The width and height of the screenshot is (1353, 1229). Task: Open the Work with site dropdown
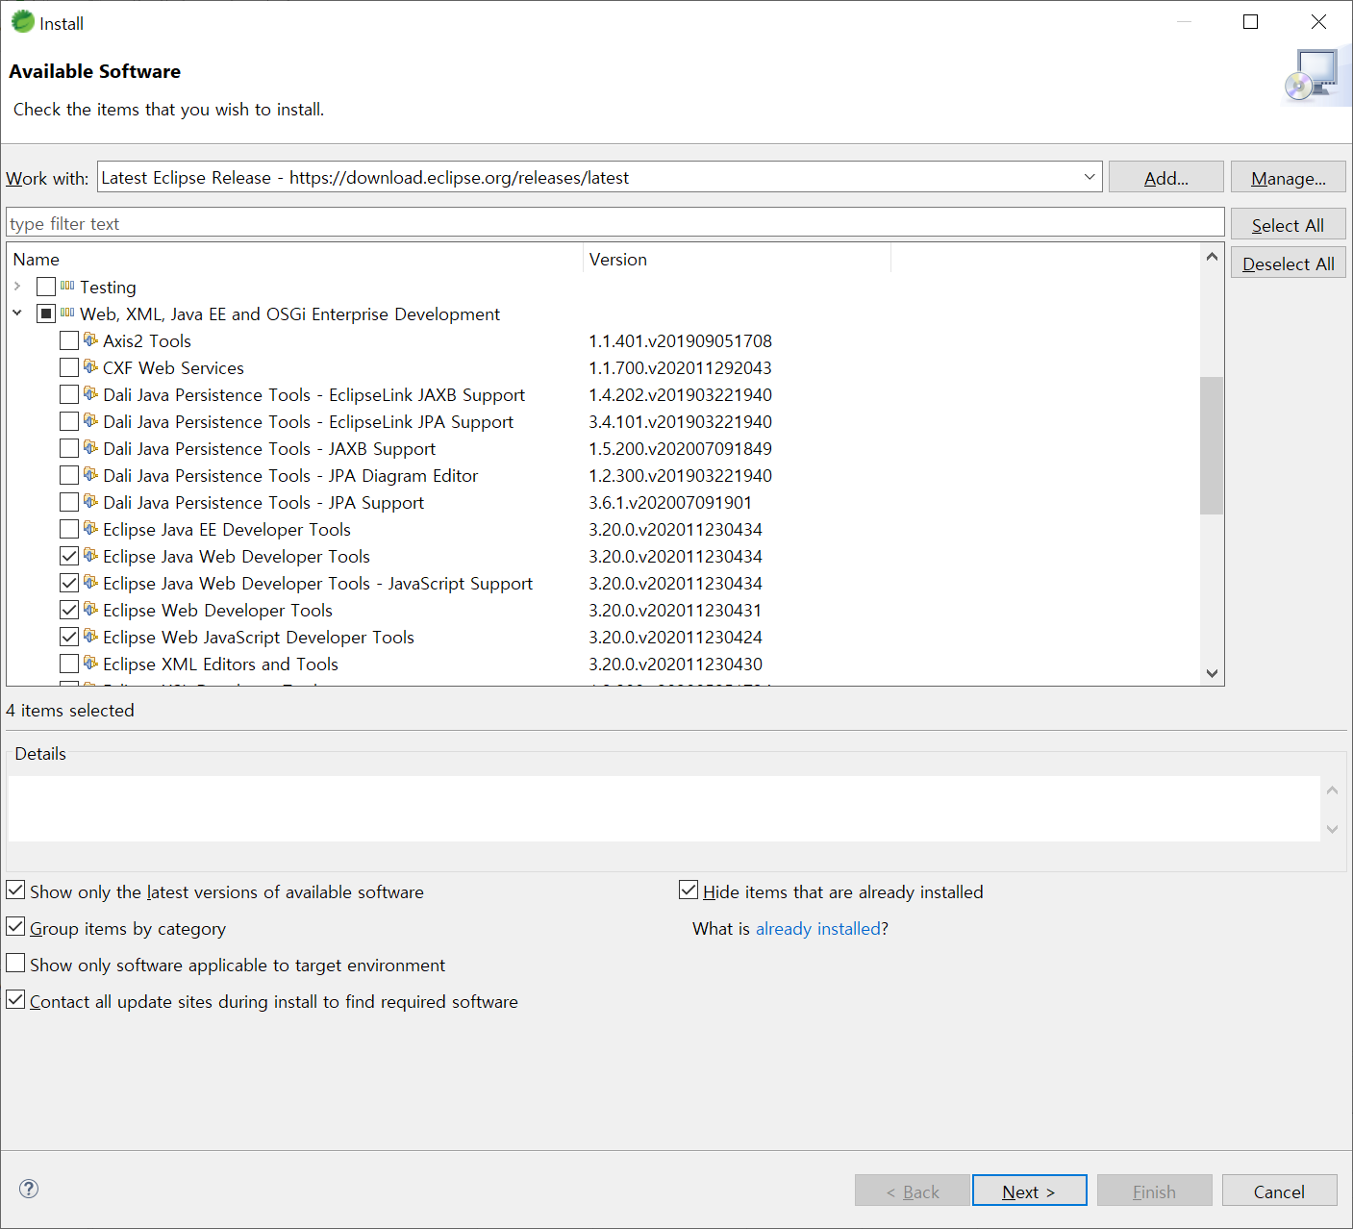point(1090,177)
